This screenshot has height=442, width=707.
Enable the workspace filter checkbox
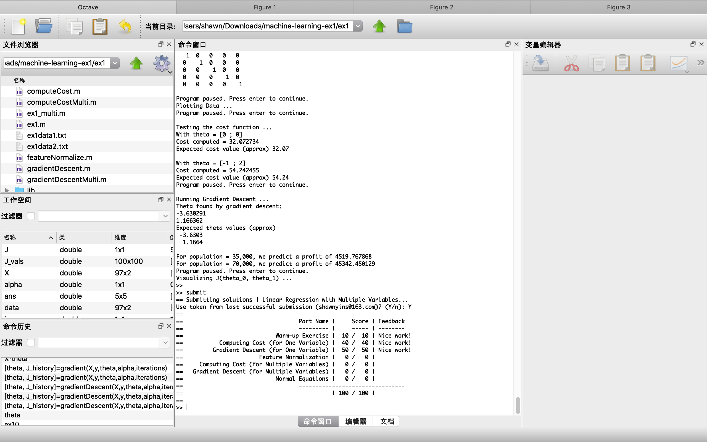[31, 216]
